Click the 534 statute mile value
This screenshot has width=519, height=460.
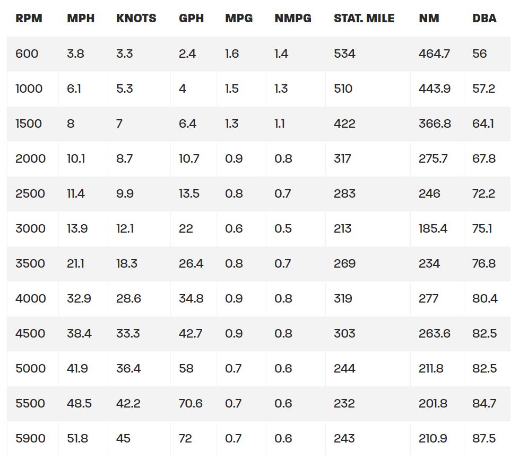[x=344, y=54]
